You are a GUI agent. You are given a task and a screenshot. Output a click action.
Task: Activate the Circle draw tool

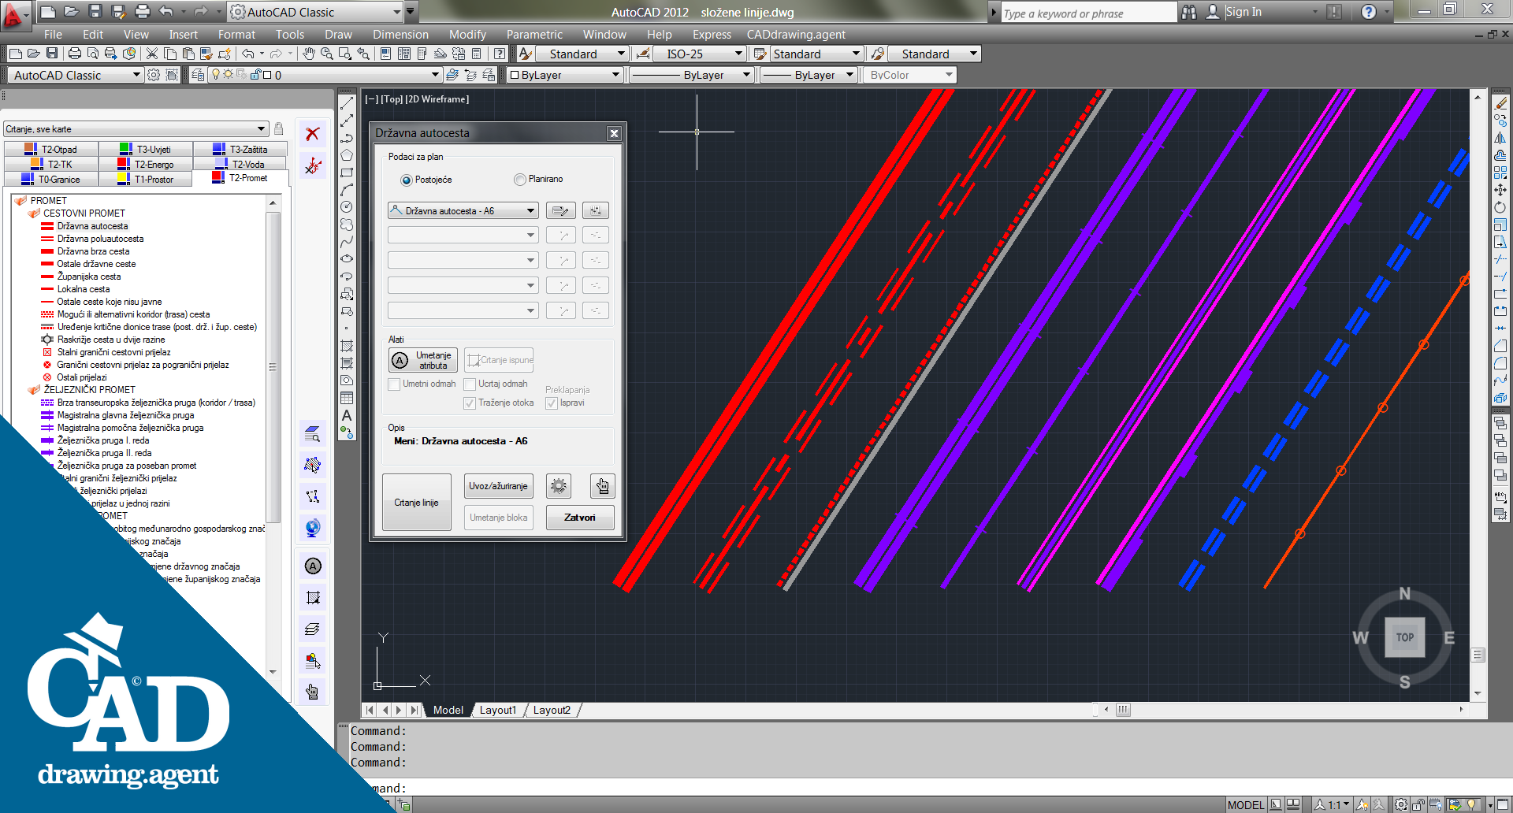347,207
